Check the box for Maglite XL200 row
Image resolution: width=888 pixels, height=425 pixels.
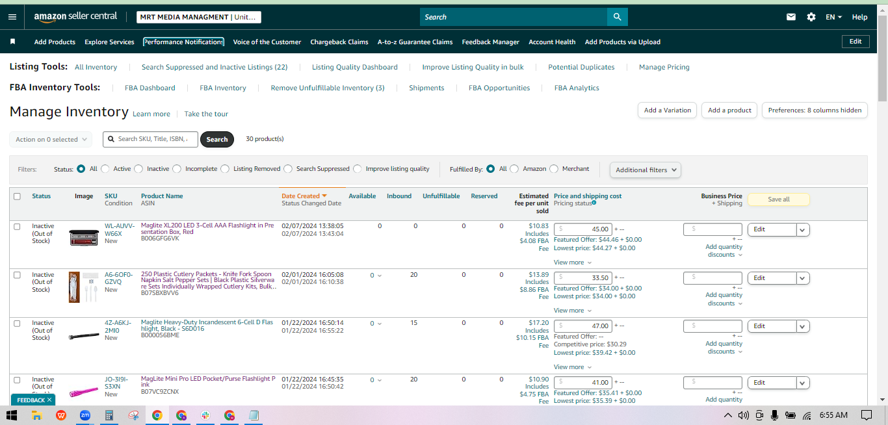pyautogui.click(x=17, y=226)
